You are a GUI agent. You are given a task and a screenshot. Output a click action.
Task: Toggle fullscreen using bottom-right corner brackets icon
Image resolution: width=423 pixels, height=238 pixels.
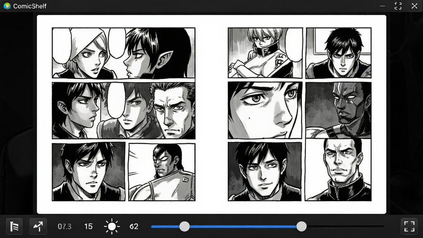tap(409, 226)
